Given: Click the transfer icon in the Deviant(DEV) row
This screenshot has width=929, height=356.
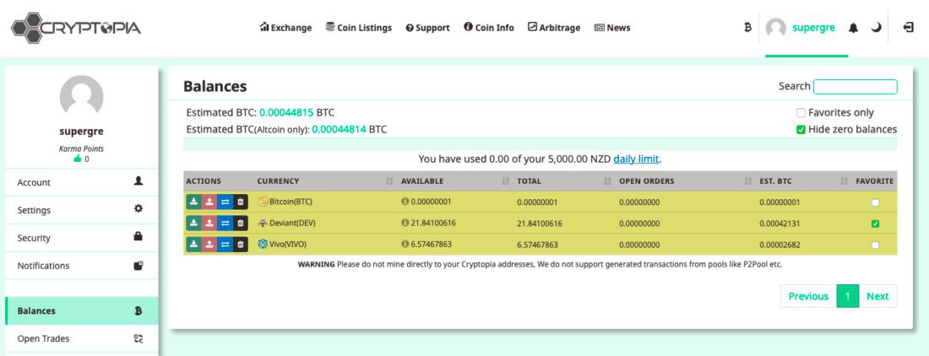Looking at the screenshot, I should click(225, 223).
